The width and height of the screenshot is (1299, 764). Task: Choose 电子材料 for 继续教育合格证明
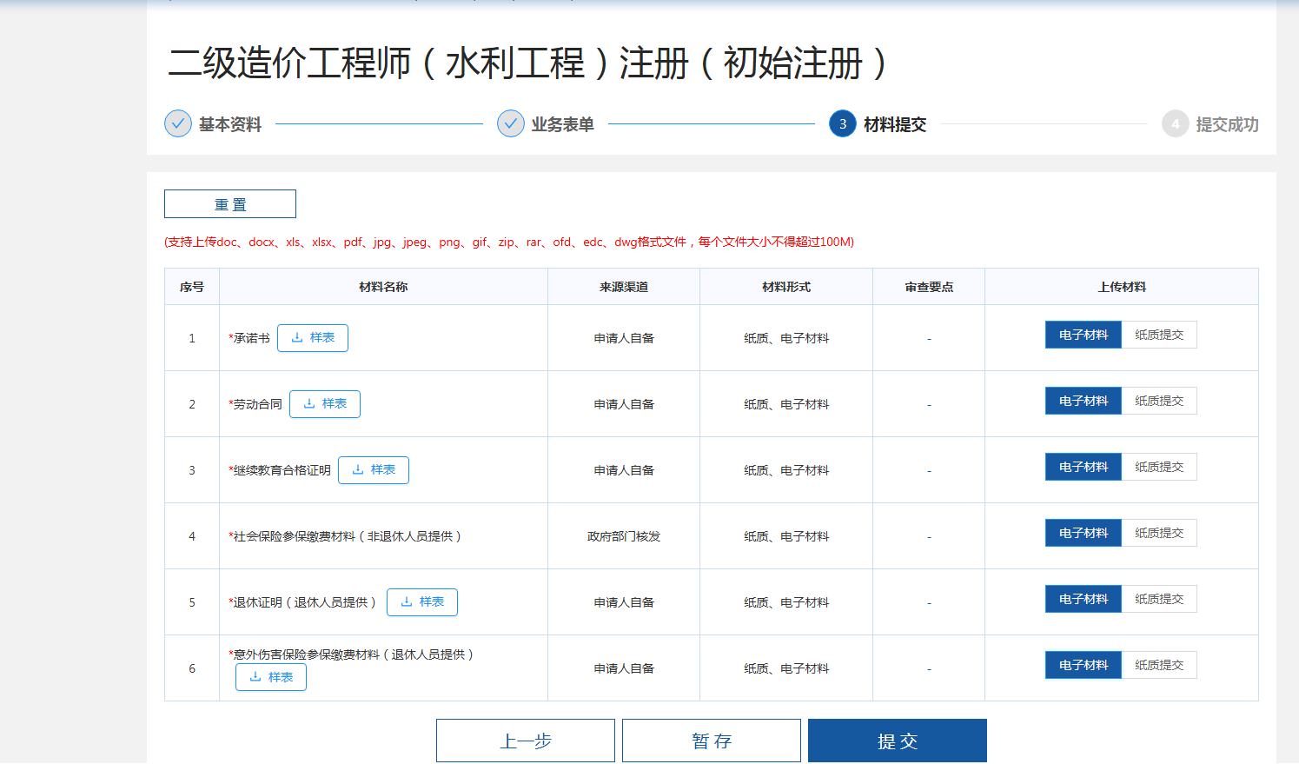[1084, 468]
